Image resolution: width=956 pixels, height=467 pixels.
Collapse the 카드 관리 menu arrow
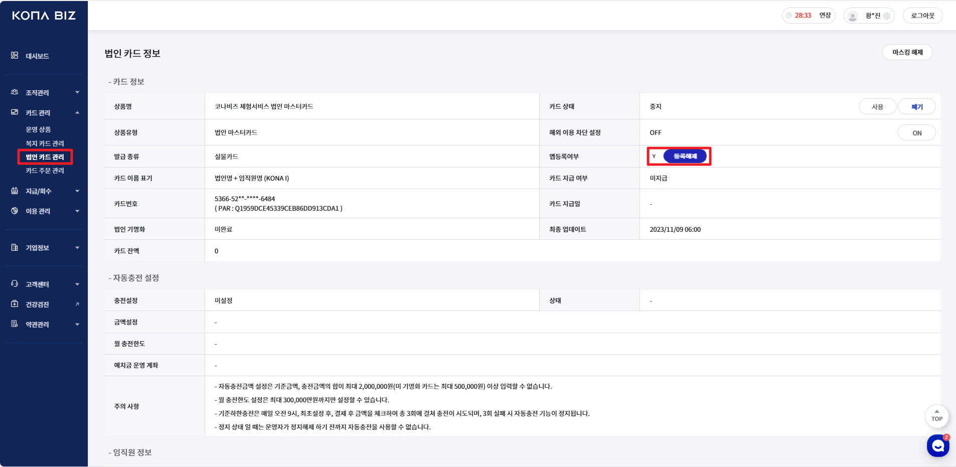click(77, 112)
